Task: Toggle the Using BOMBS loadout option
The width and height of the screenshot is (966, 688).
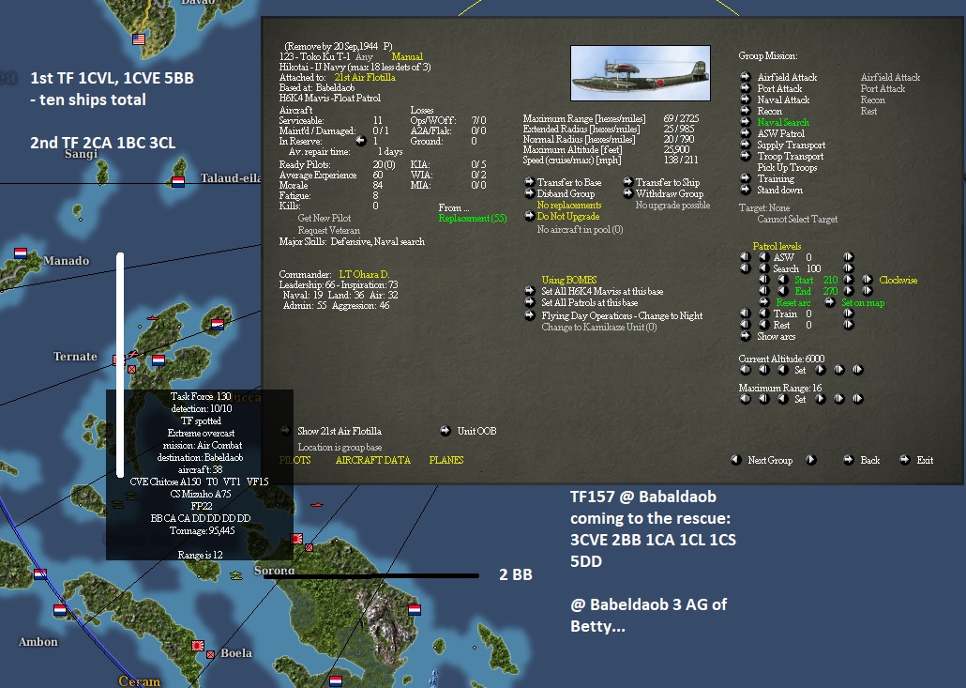Action: pos(569,280)
